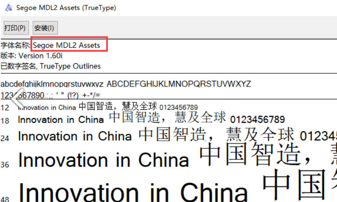Image resolution: width=337 pixels, height=202 pixels.
Task: Click the window title Segoe MDL2 Assets (TrueType)
Action: click(66, 8)
